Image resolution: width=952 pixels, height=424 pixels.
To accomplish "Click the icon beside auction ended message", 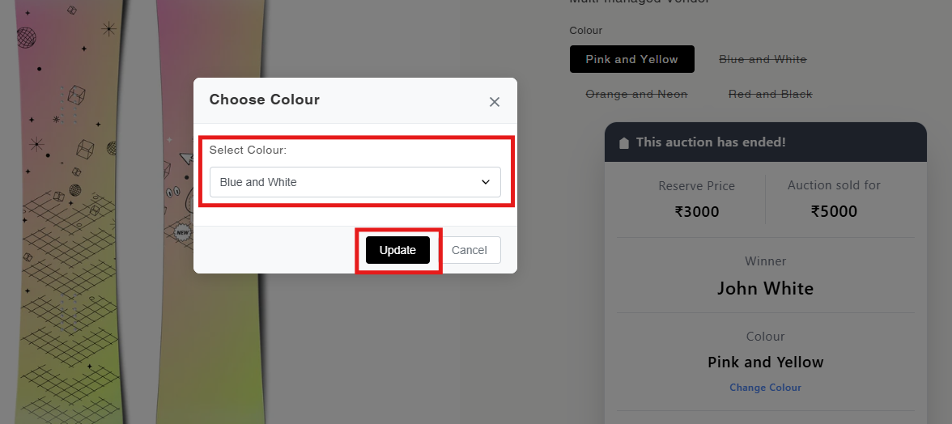I will point(623,142).
